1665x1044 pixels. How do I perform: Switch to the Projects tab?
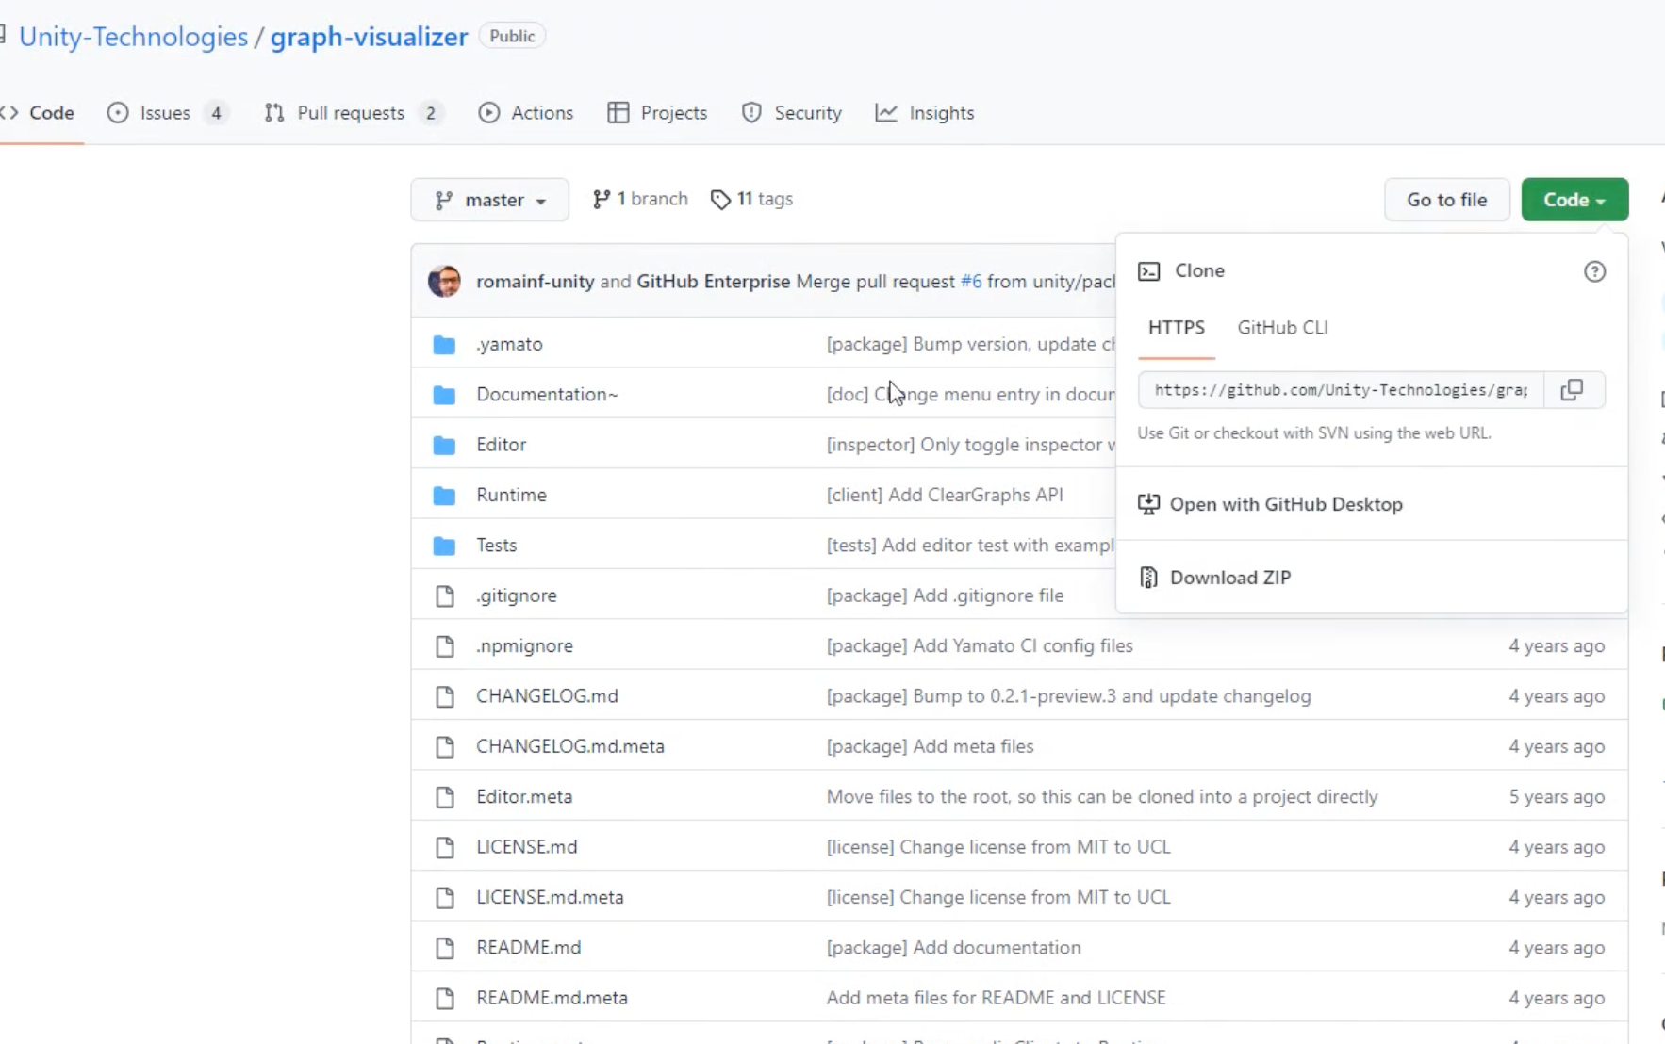click(x=657, y=113)
